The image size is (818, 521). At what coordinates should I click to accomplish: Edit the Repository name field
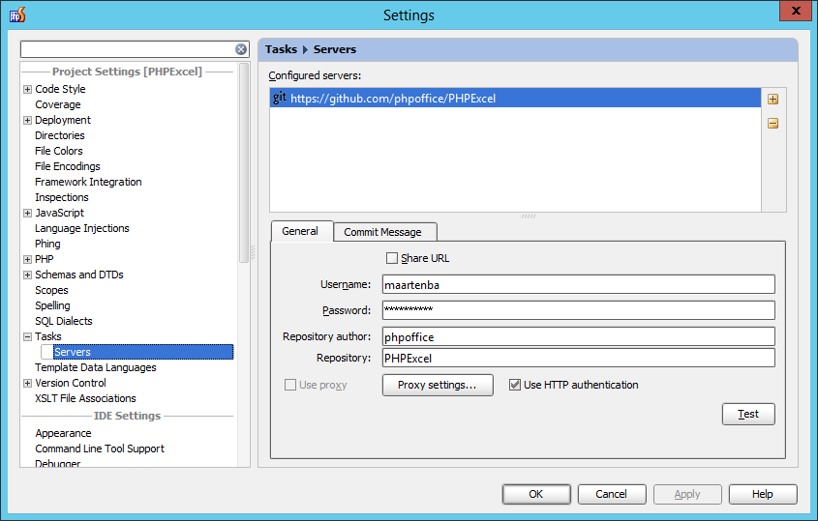579,358
